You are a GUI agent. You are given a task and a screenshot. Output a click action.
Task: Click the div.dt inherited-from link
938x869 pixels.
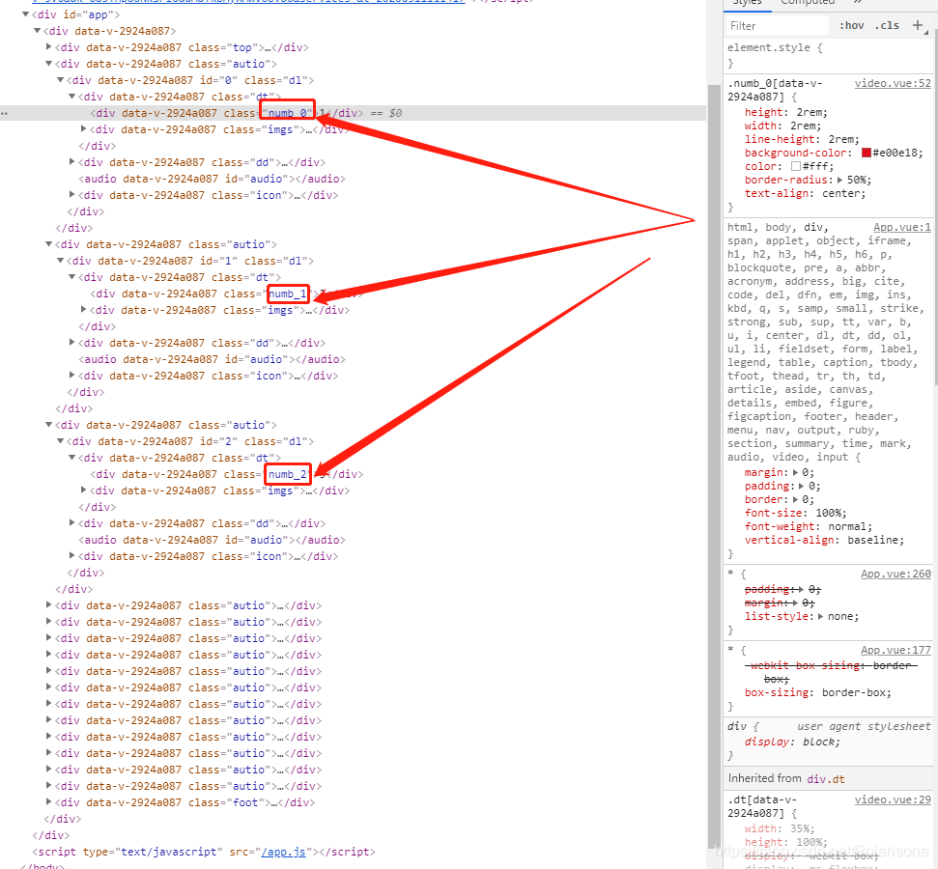click(x=826, y=779)
